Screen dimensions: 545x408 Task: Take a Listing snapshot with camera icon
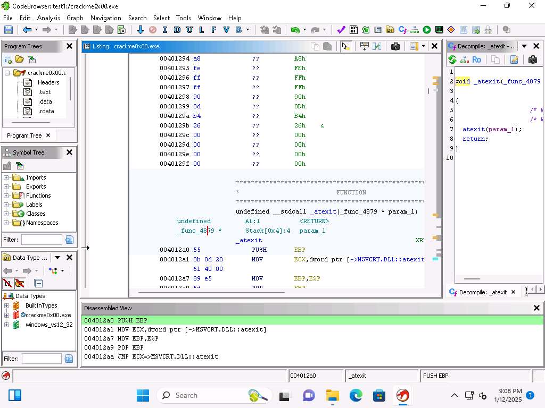395,46
